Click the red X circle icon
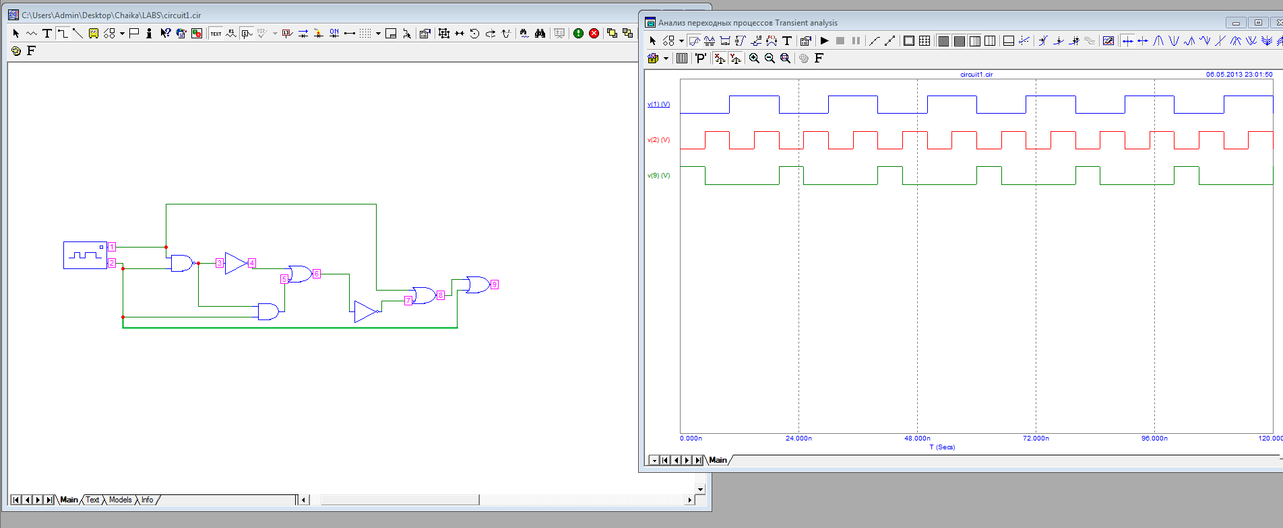1283x528 pixels. coord(594,33)
